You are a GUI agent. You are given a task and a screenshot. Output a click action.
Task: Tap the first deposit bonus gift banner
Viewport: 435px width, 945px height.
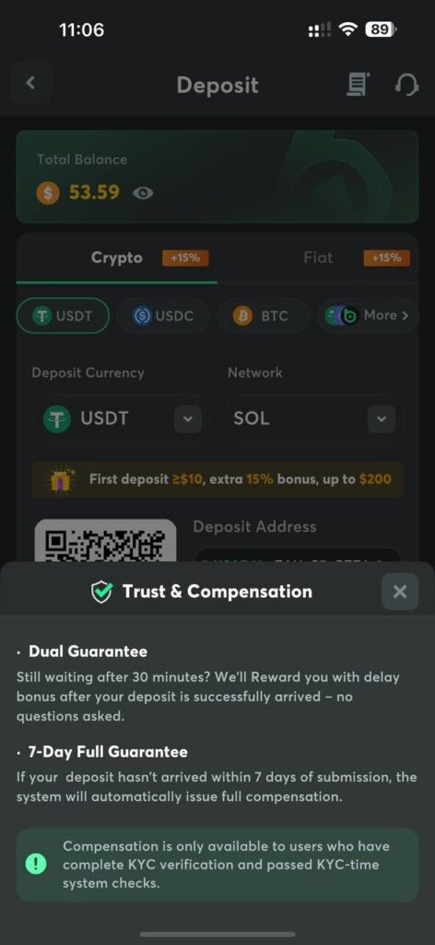pyautogui.click(x=217, y=480)
